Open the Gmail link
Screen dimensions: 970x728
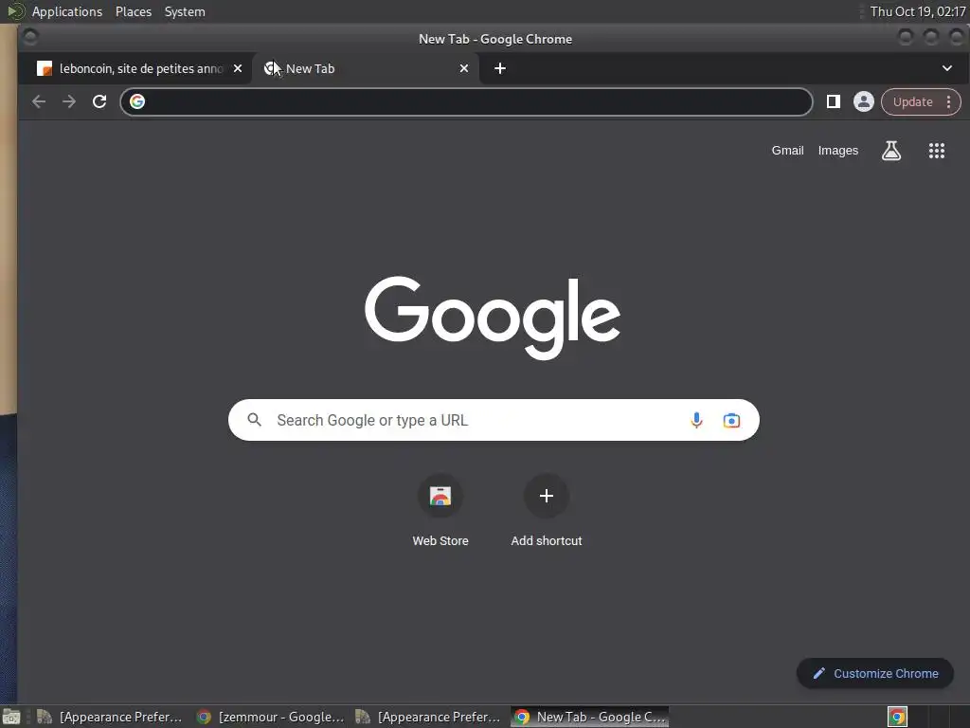pyautogui.click(x=787, y=151)
